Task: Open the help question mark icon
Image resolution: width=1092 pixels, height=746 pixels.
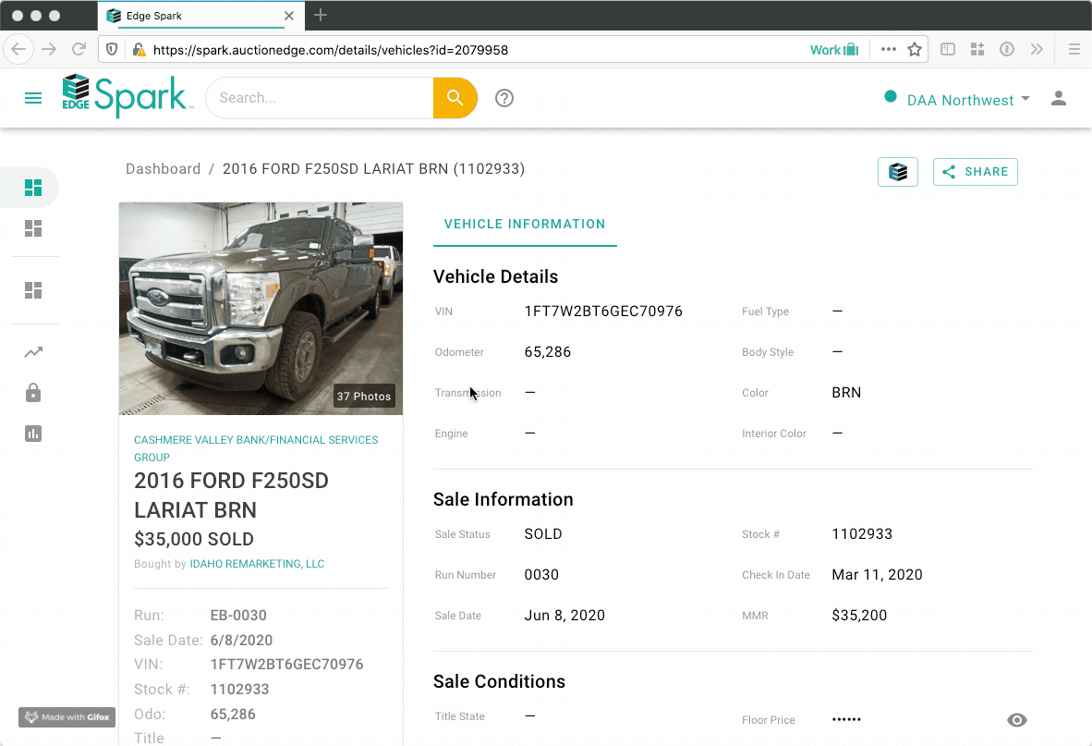Action: click(x=504, y=98)
